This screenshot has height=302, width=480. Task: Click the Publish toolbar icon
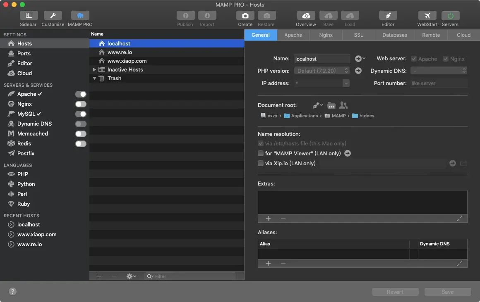pos(185,15)
